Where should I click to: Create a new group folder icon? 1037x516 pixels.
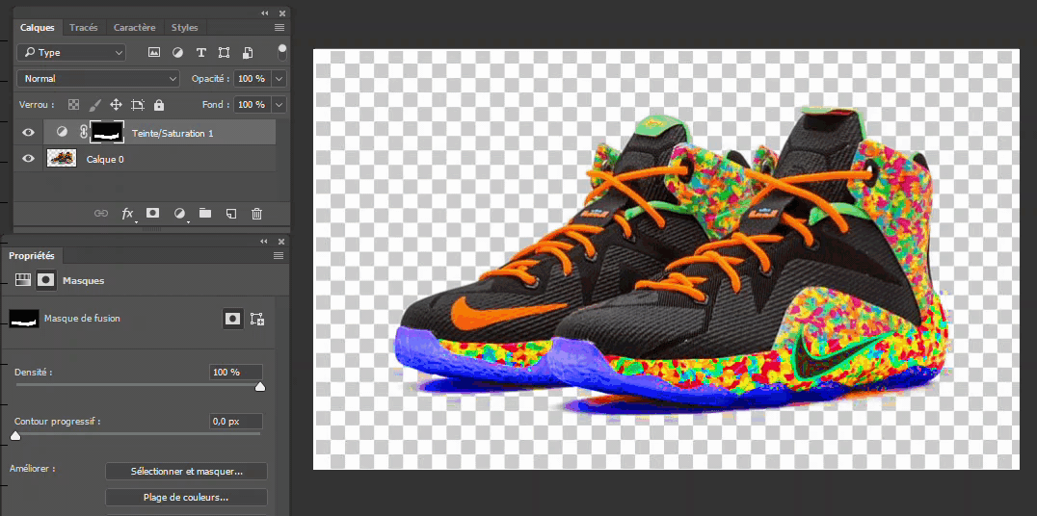click(x=204, y=214)
